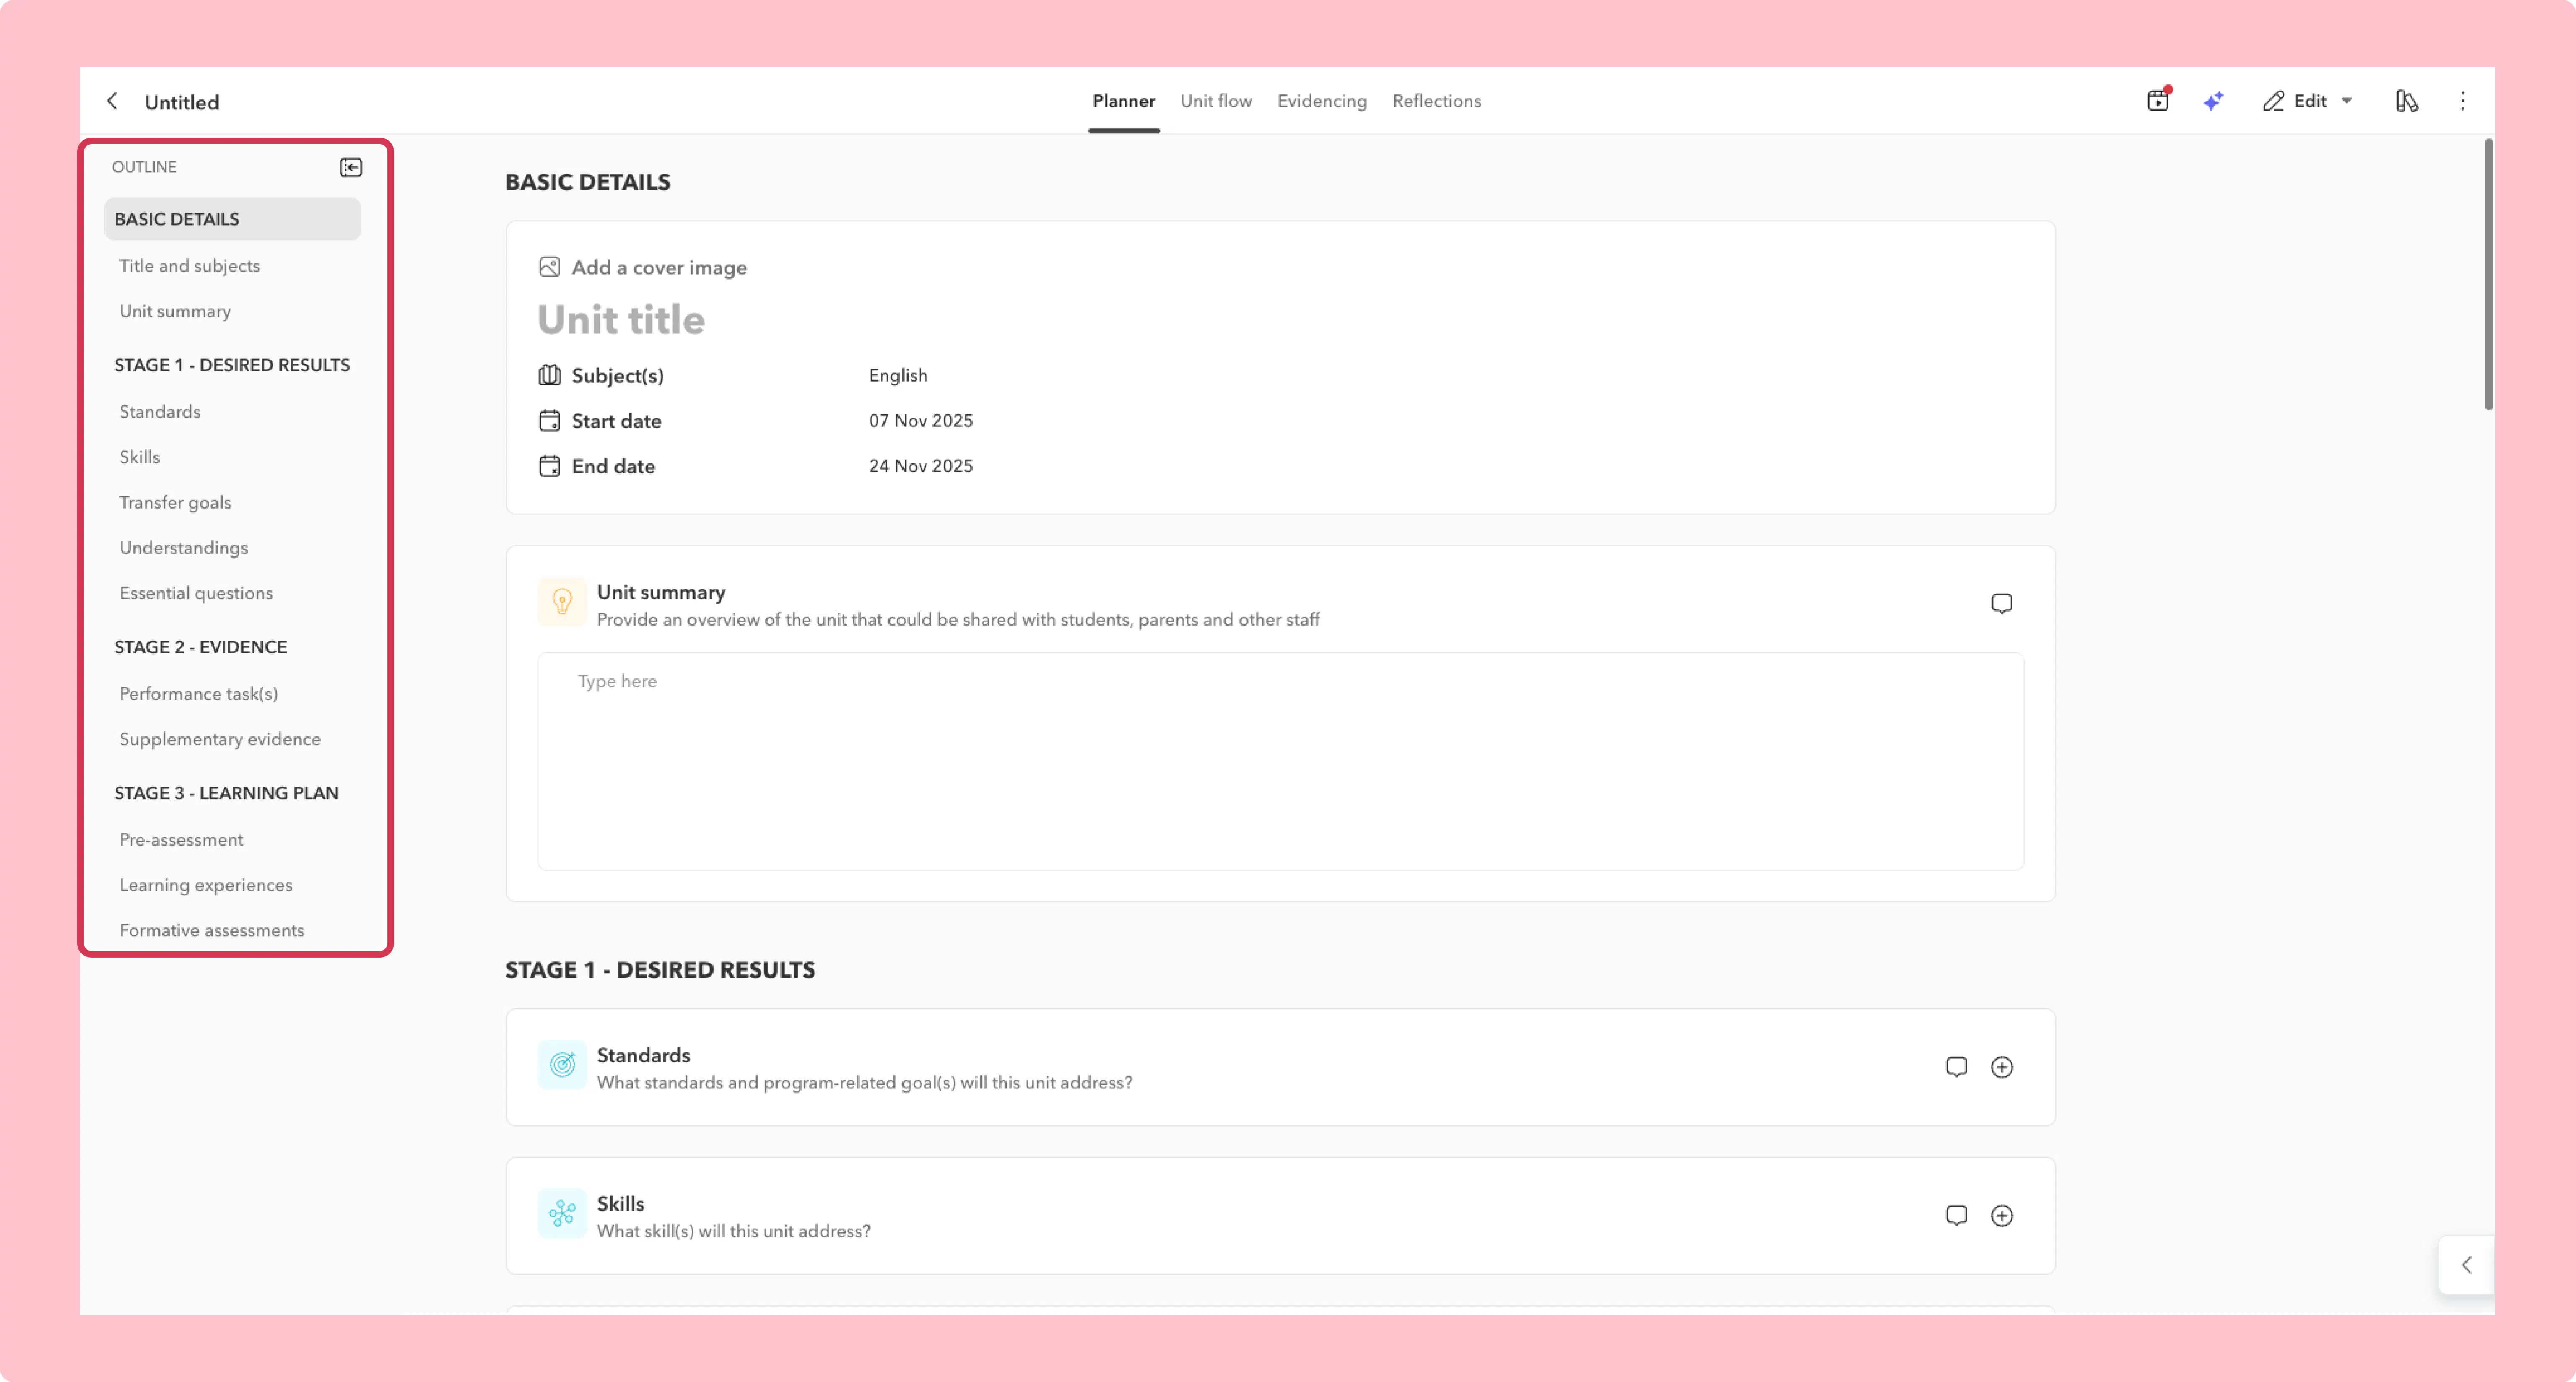
Task: Add a standard with the plus icon
Action: click(2001, 1067)
